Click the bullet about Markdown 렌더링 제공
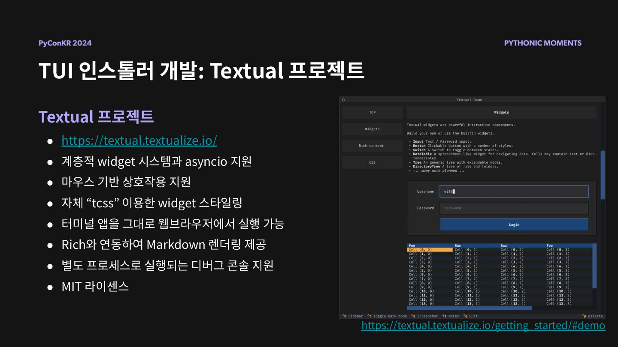This screenshot has width=618, height=347. pos(164,244)
